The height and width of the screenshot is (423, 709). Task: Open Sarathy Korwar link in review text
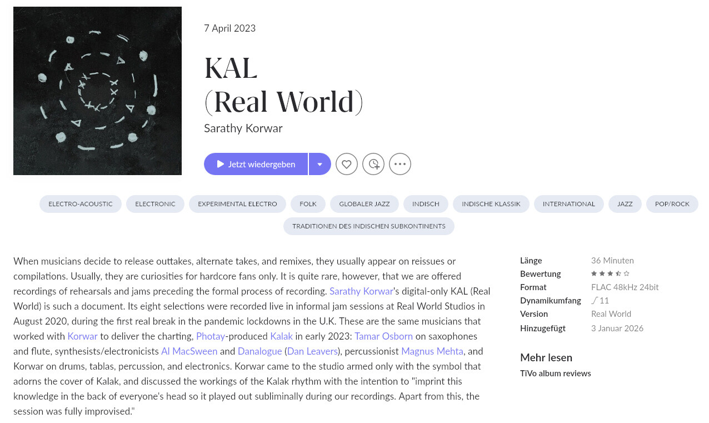361,291
